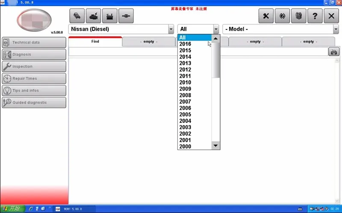Click the on-screen keyboard icon

pos(334,52)
